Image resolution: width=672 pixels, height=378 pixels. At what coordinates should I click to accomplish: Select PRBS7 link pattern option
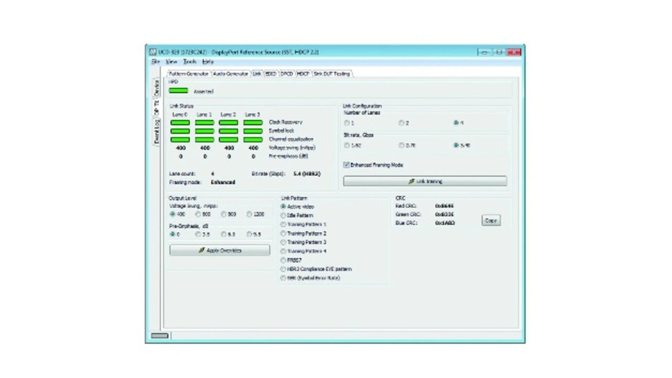click(283, 260)
